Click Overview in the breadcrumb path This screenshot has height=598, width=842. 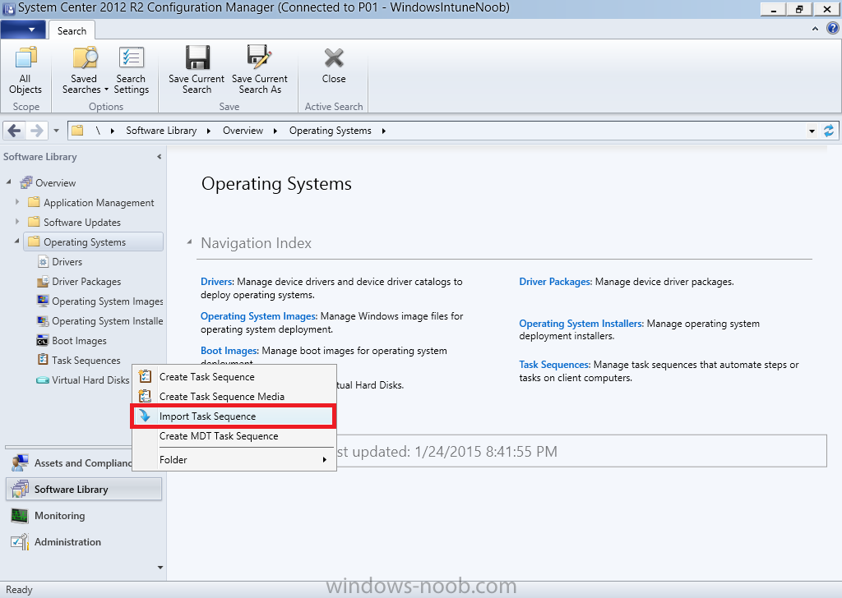click(x=243, y=131)
